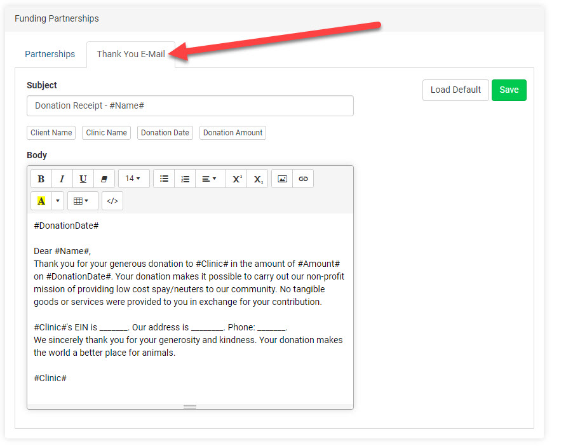Viewport: 573px width, 446px height.
Task: Expand the paragraph alignment dropdown
Action: (209, 179)
